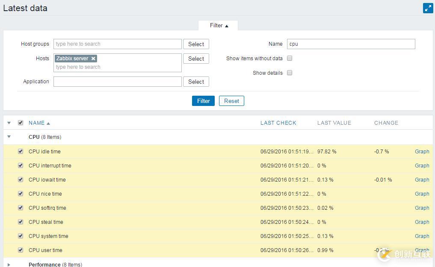This screenshot has width=435, height=267.
Task: Enable the Show details checkbox
Action: click(x=290, y=73)
